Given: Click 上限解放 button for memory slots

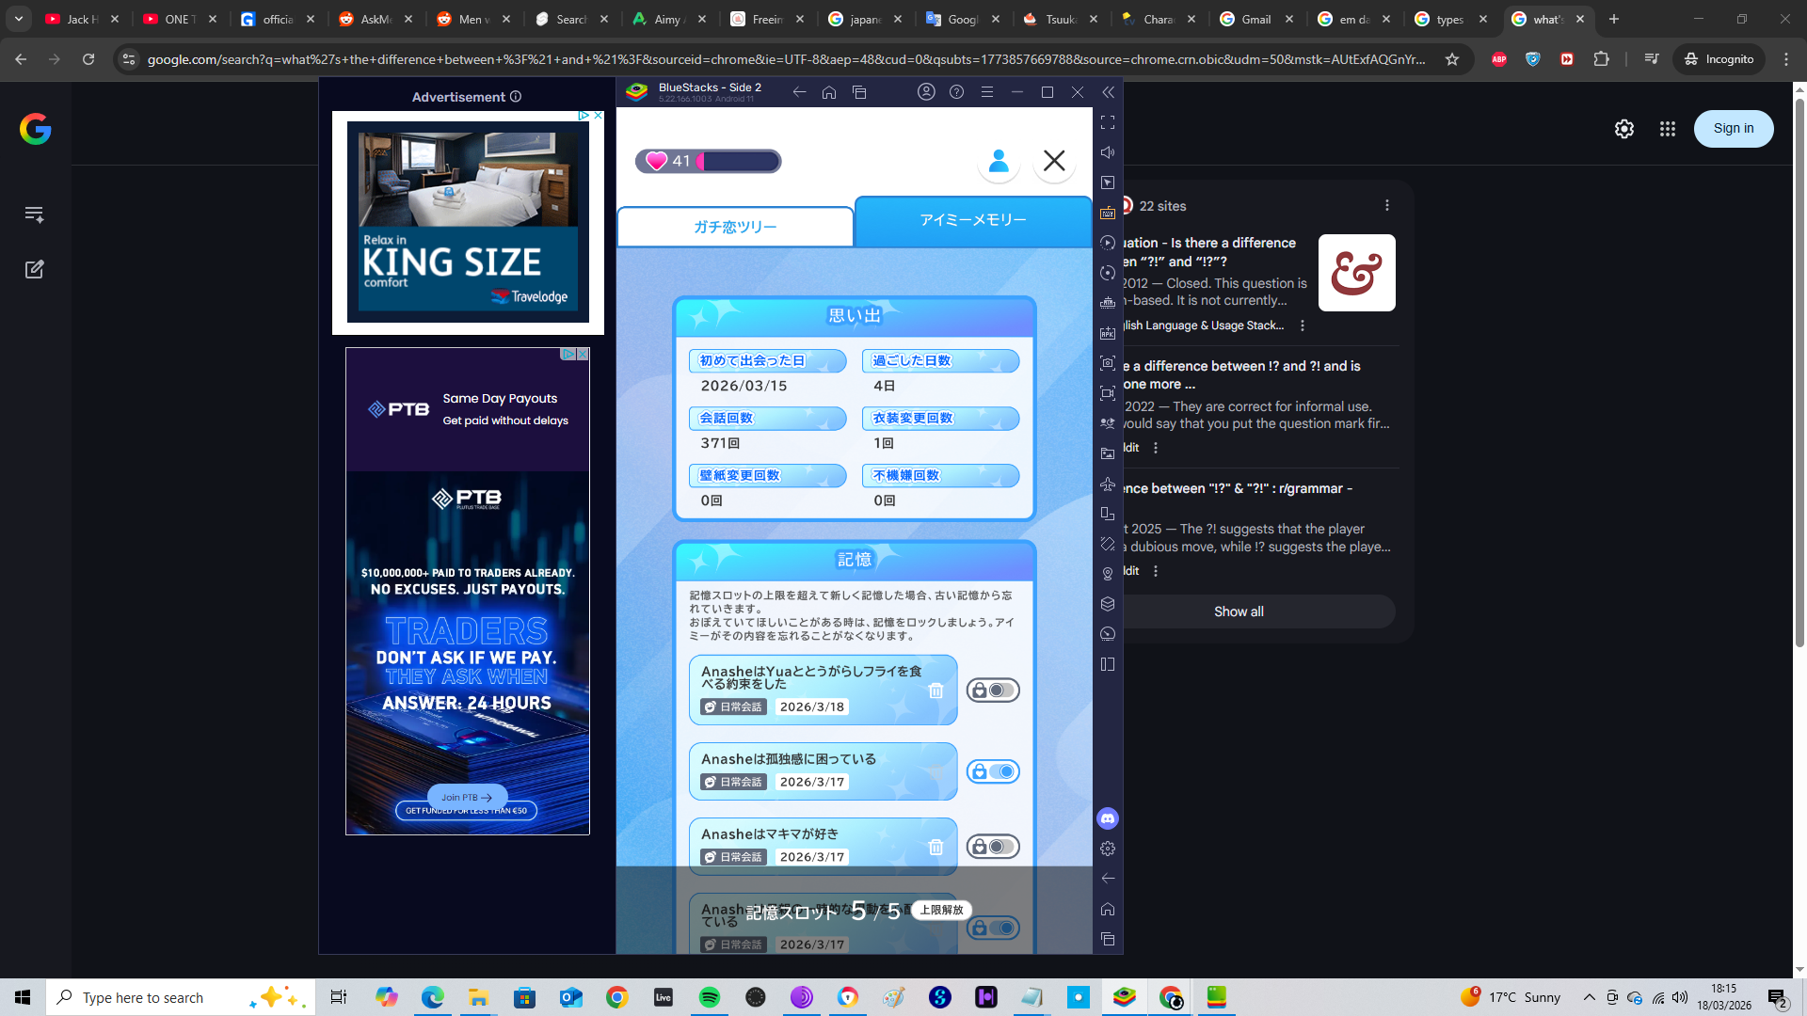Looking at the screenshot, I should tap(941, 910).
